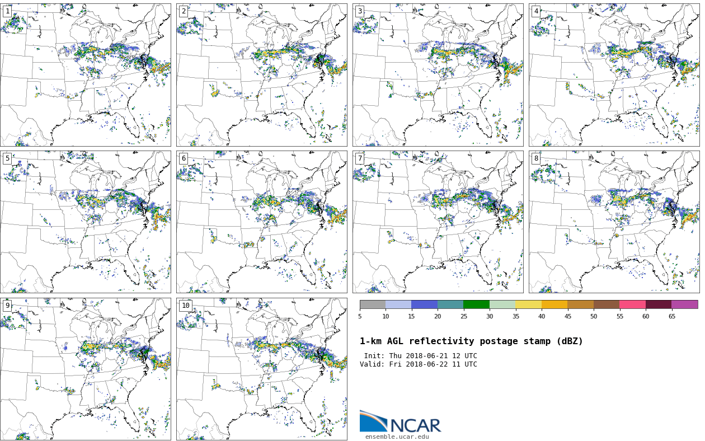
Task: Open ensemble member 10 map panel
Action: (x=261, y=369)
